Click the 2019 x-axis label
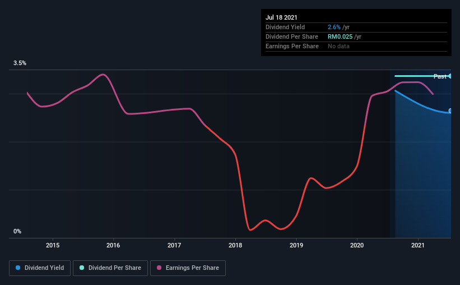 [x=296, y=245]
